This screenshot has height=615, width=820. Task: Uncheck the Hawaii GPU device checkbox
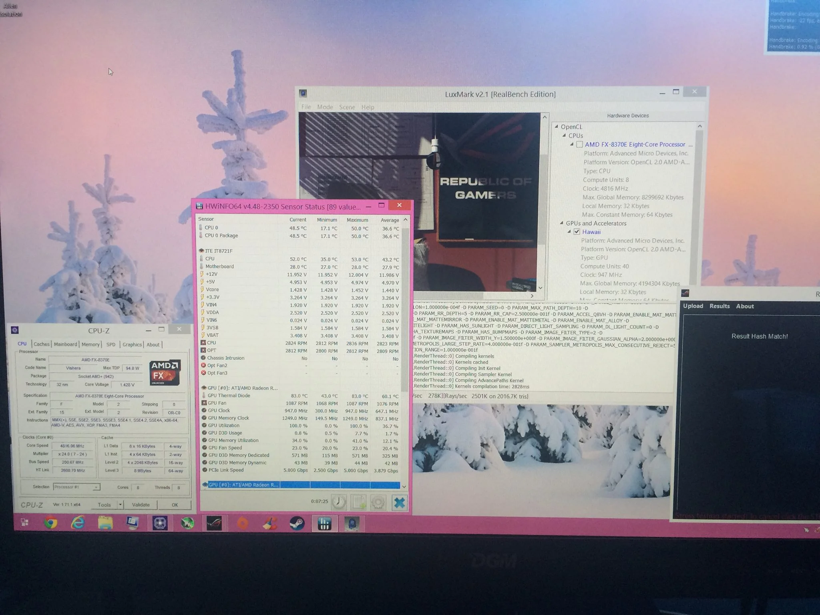click(x=577, y=232)
